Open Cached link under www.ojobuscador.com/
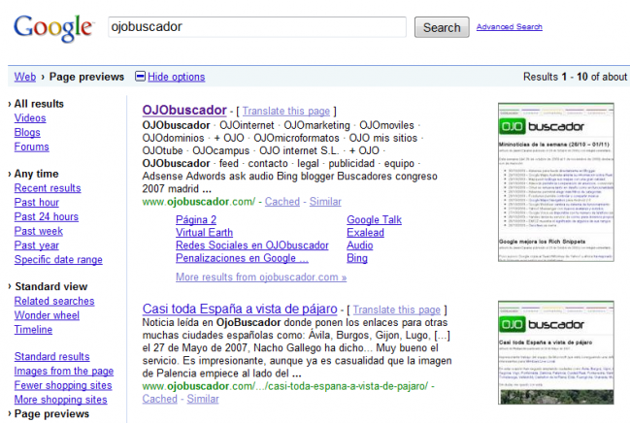The image size is (630, 423). [282, 201]
